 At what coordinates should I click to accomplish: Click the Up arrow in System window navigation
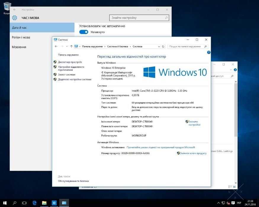[x=71, y=46]
